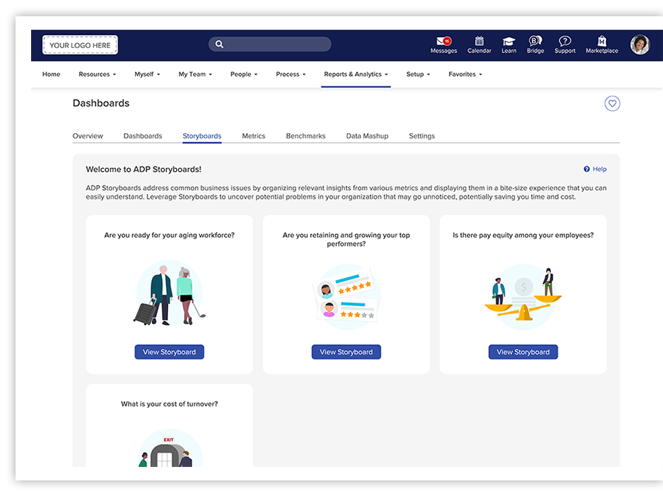
Task: View Storyboard for pay equity
Action: point(523,352)
